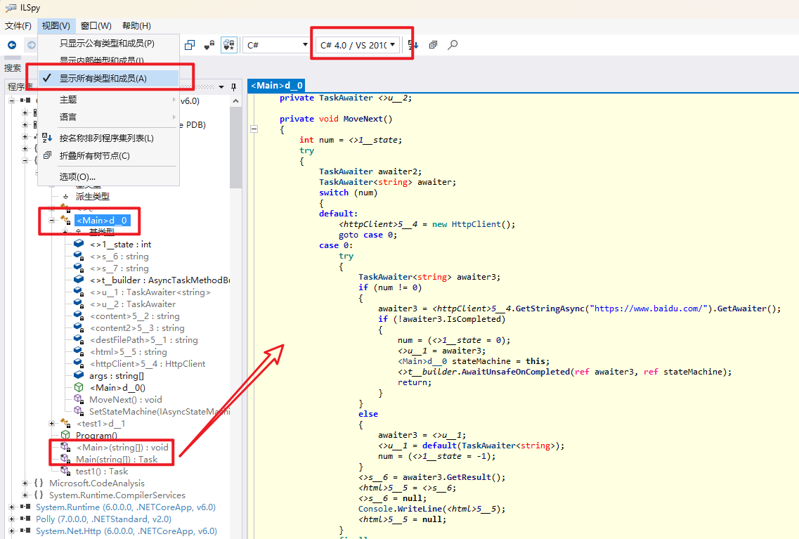Viewport: 799px width, 539px height.
Task: Select field <>u__2 : TaskAwaiter
Action: [133, 304]
